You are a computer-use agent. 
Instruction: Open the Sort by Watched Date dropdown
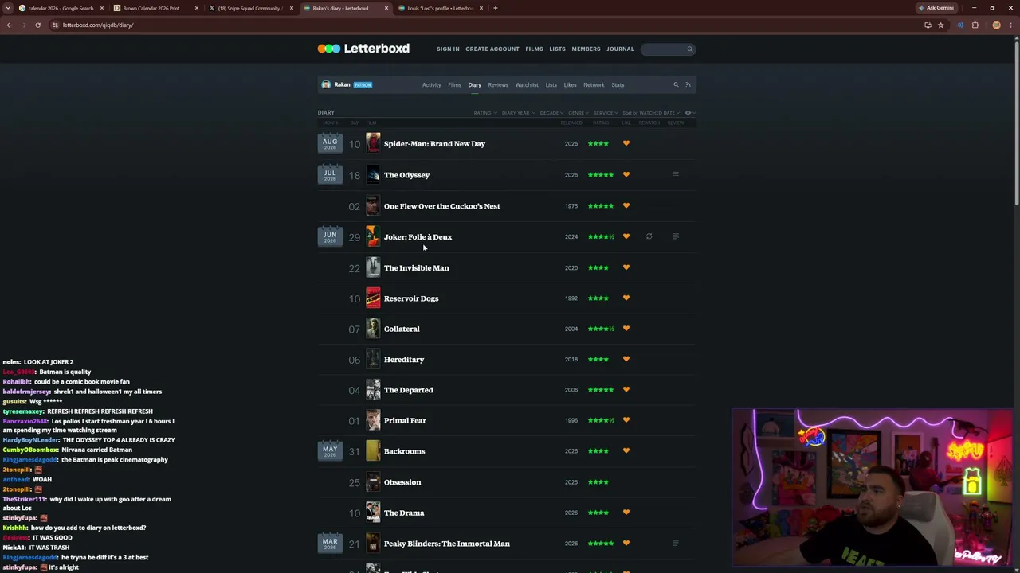[x=651, y=113]
